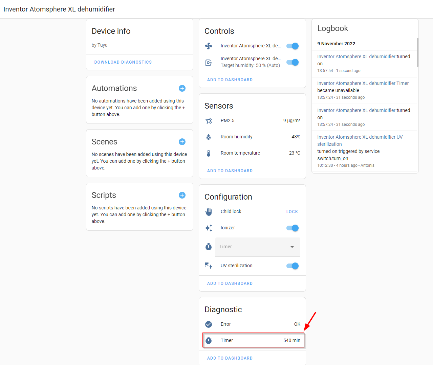
Task: Toggle the dehumidifier power switch
Action: pos(292,46)
